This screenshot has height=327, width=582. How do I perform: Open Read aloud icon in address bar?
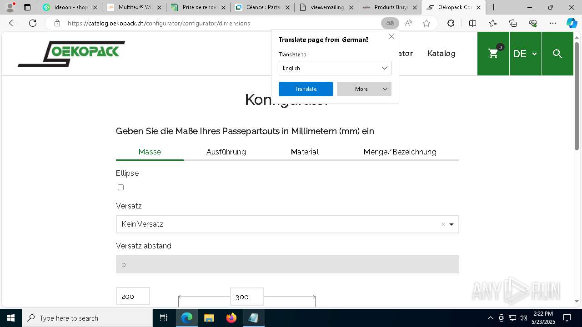408,23
